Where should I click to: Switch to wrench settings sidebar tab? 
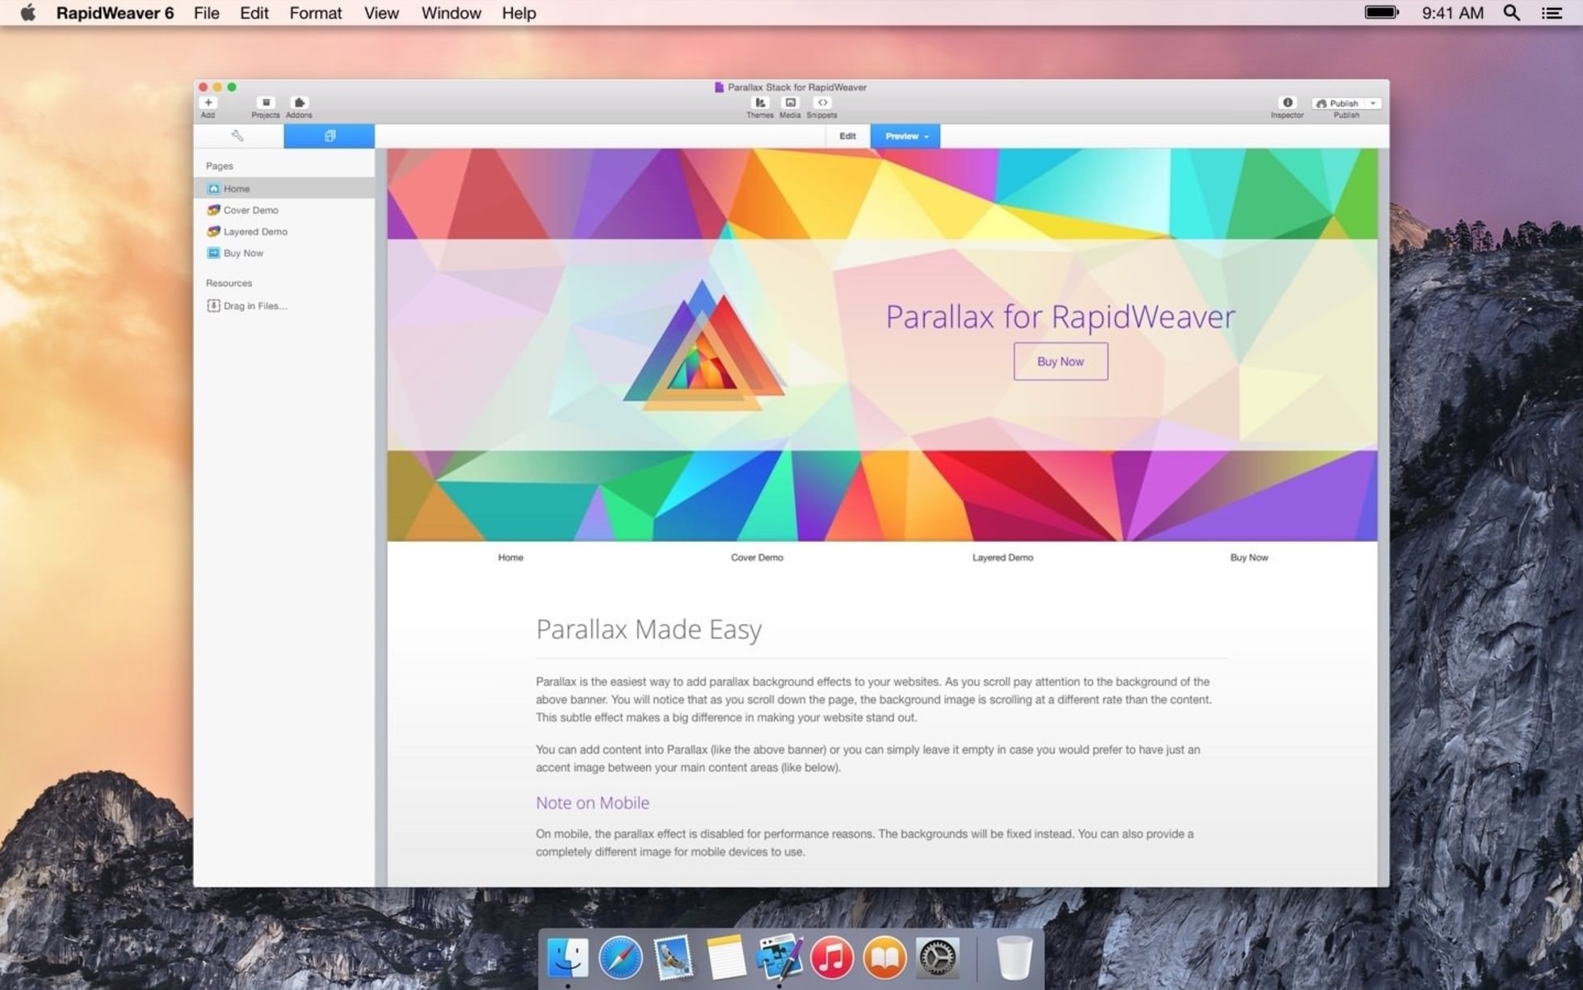coord(237,136)
